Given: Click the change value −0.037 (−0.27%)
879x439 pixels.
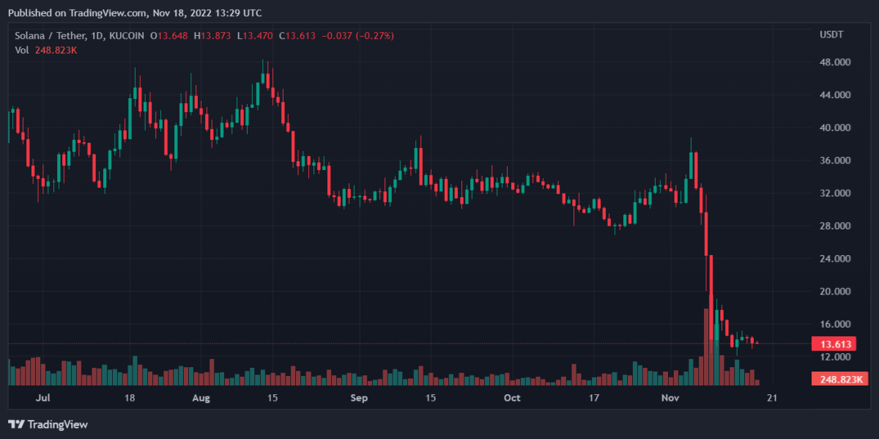Looking at the screenshot, I should click(359, 35).
